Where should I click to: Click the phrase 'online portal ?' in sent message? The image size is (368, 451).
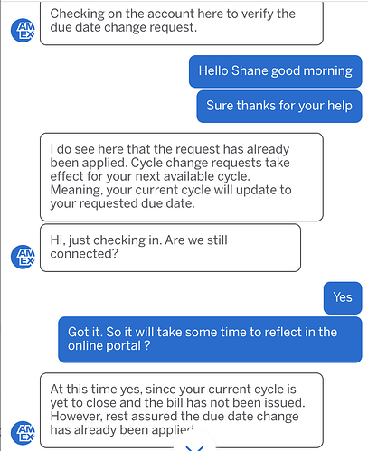(x=109, y=346)
